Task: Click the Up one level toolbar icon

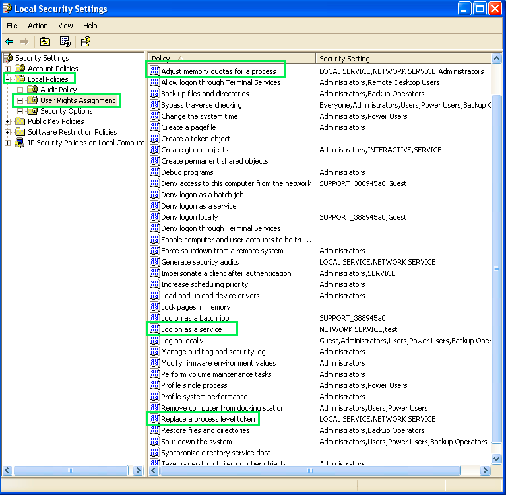Action: [45, 42]
